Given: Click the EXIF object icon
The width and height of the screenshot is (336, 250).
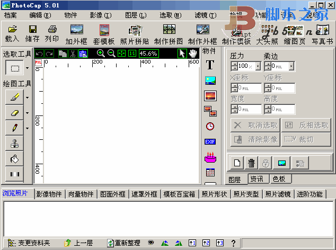Looking at the screenshot, I should (x=210, y=141).
